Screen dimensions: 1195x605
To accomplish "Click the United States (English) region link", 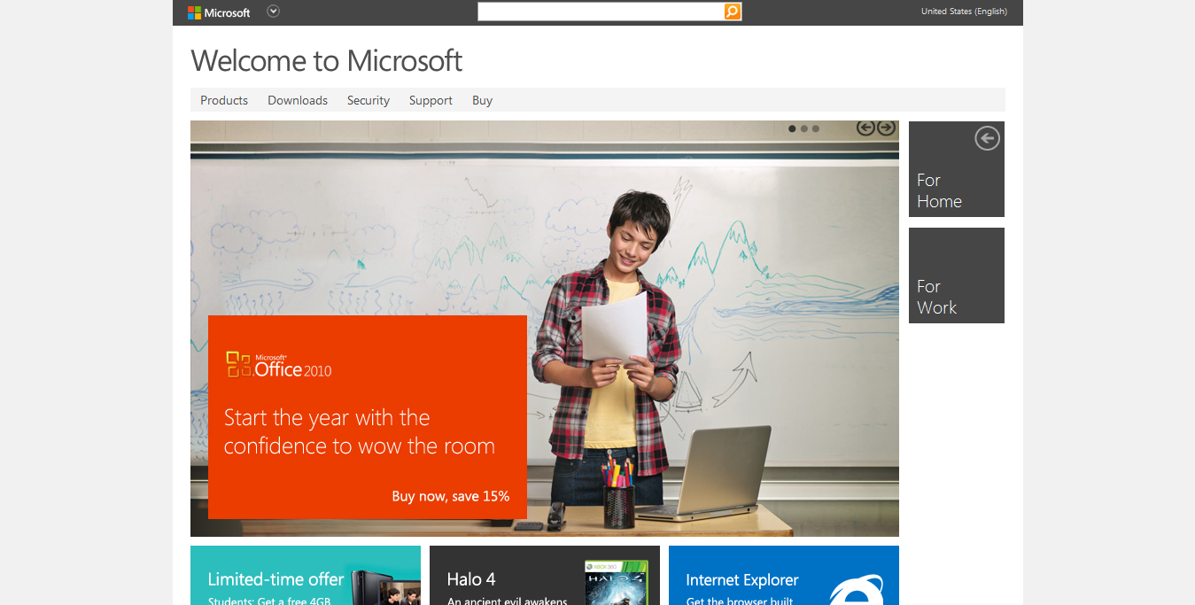I will point(964,11).
